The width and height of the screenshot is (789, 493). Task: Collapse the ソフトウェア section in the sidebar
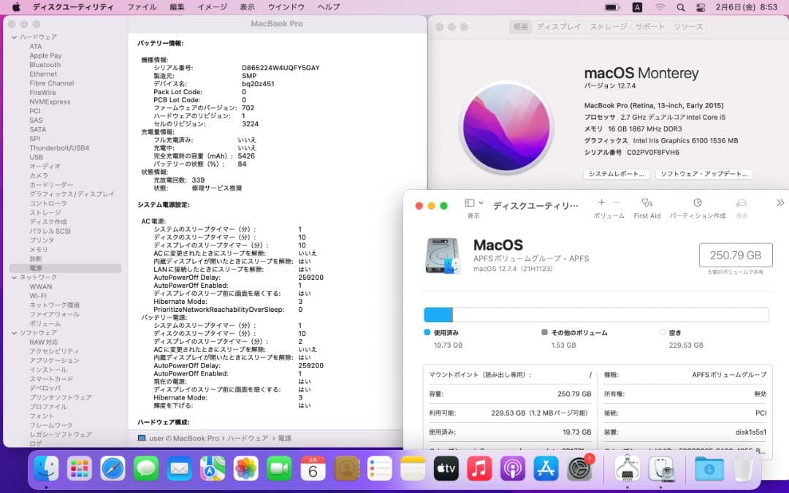[x=12, y=332]
